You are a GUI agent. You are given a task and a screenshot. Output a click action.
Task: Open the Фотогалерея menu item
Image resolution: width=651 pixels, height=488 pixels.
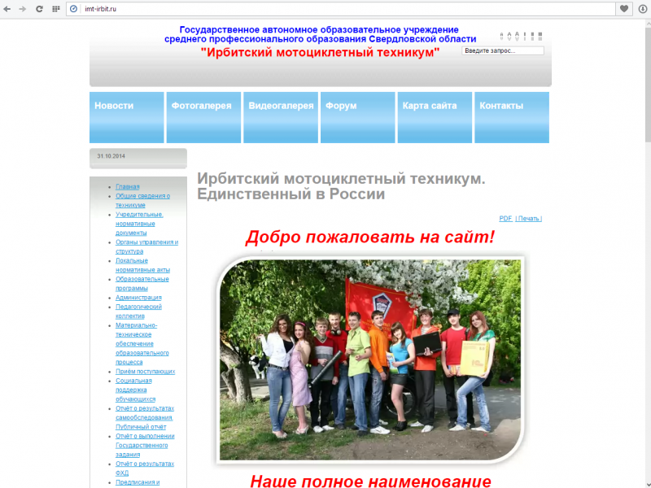click(201, 105)
